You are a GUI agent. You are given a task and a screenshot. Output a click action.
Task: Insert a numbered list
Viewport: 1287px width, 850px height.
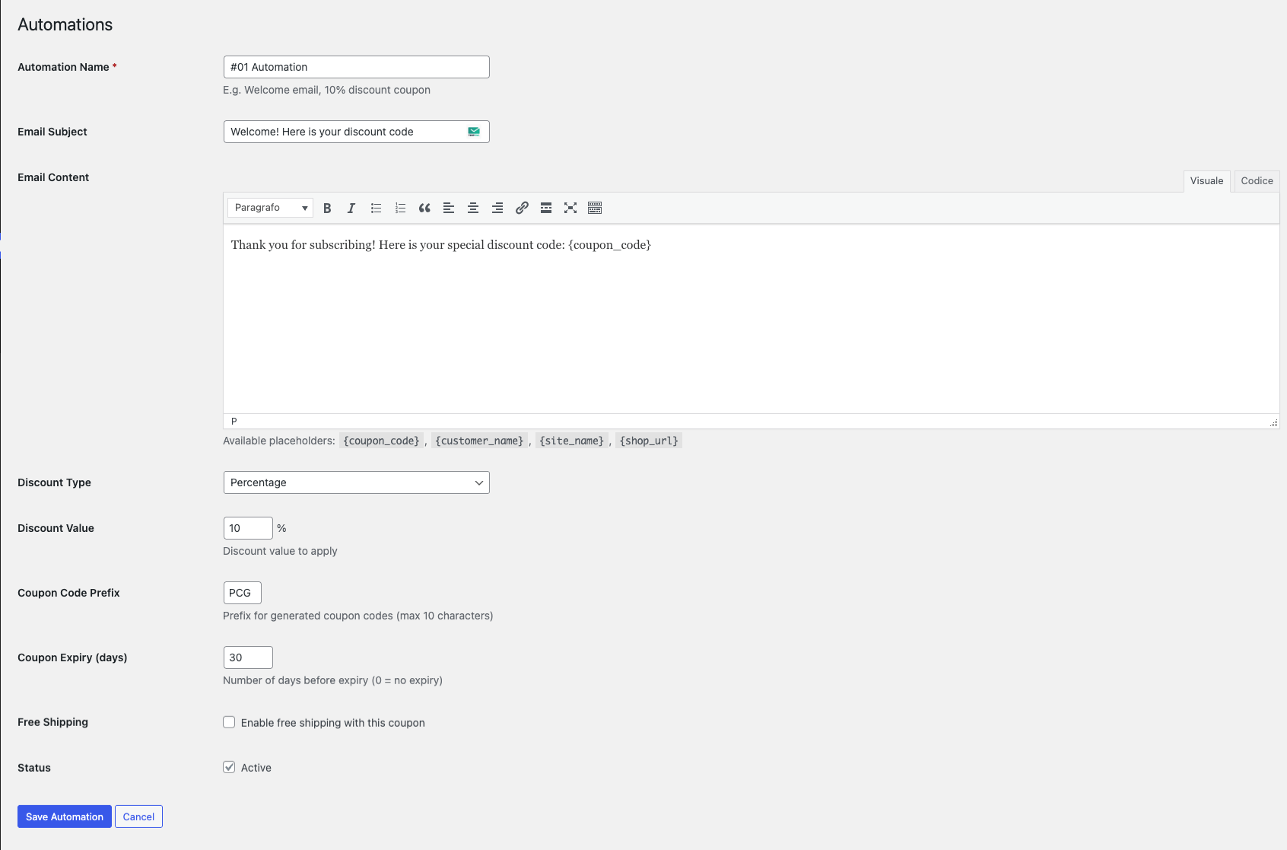[x=400, y=208]
